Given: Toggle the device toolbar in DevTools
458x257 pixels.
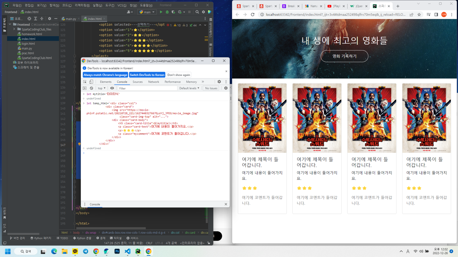Looking at the screenshot, I should [x=91, y=82].
